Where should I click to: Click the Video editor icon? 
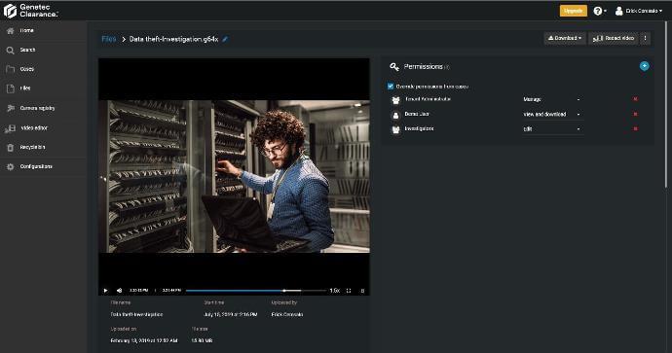pyautogui.click(x=11, y=128)
